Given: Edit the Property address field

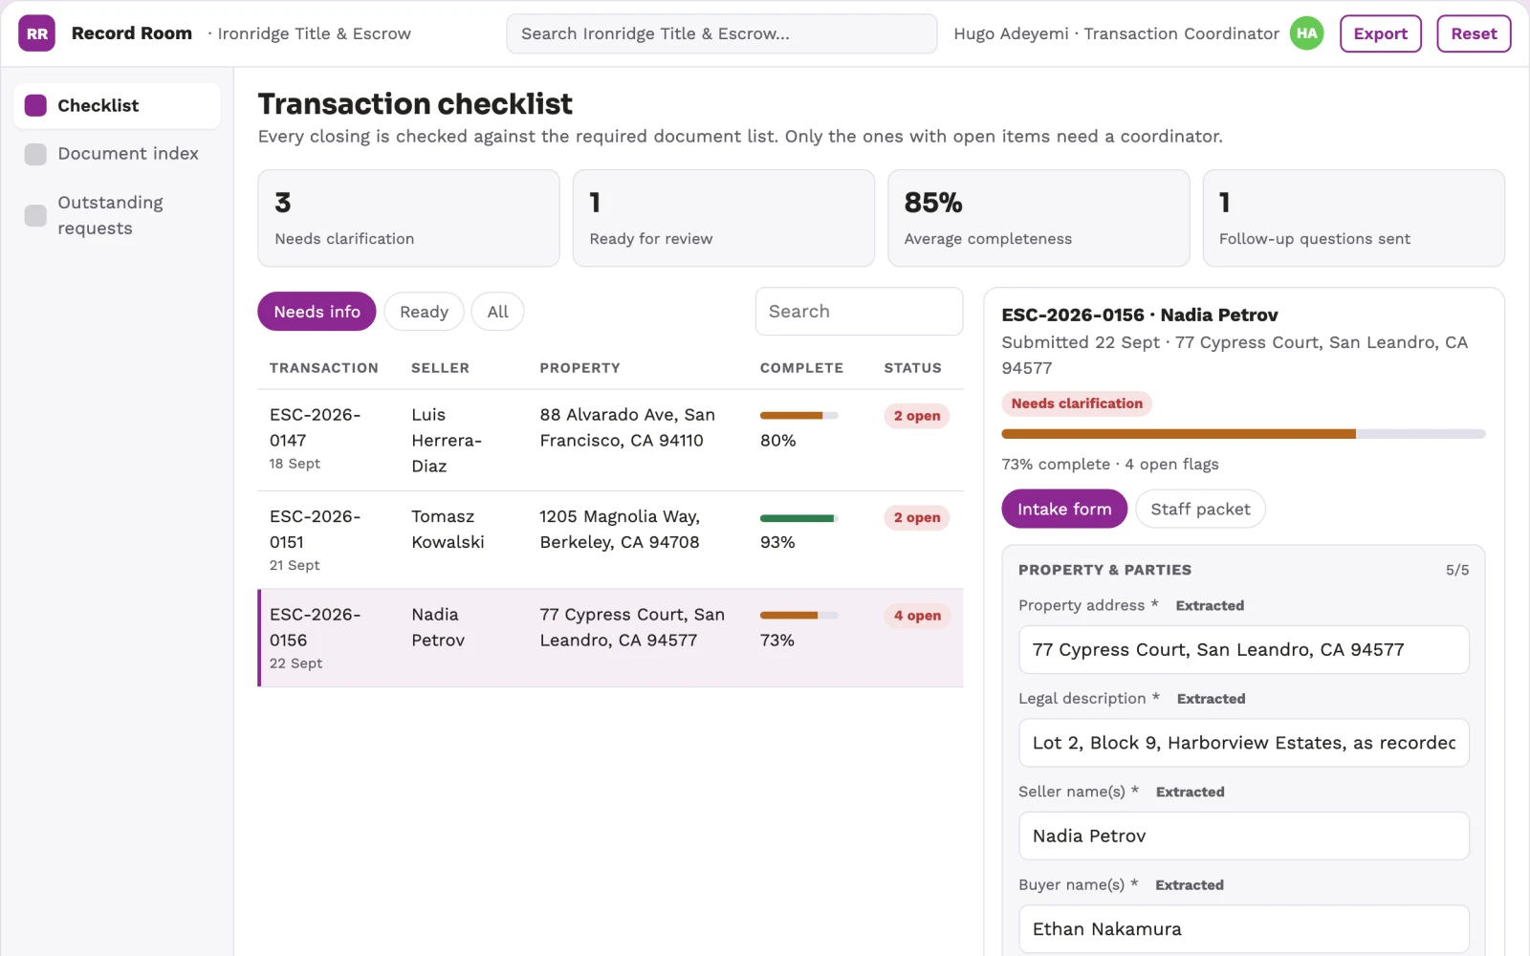Looking at the screenshot, I should 1243,650.
